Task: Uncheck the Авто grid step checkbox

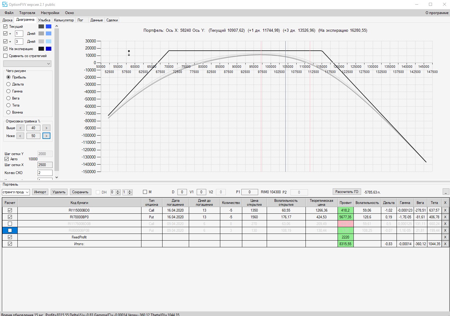Action: pyautogui.click(x=7, y=159)
